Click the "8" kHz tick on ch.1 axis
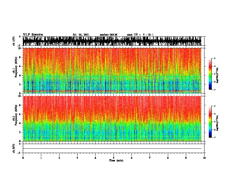The image size is (230, 177). click(x=20, y=57)
